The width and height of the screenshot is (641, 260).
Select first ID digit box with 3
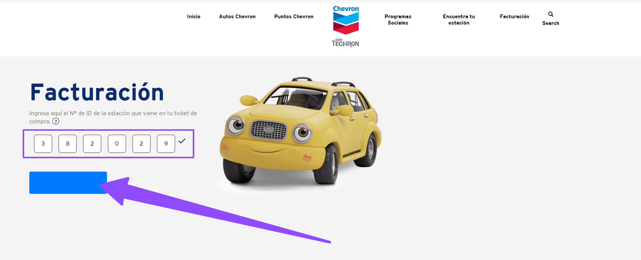[43, 143]
